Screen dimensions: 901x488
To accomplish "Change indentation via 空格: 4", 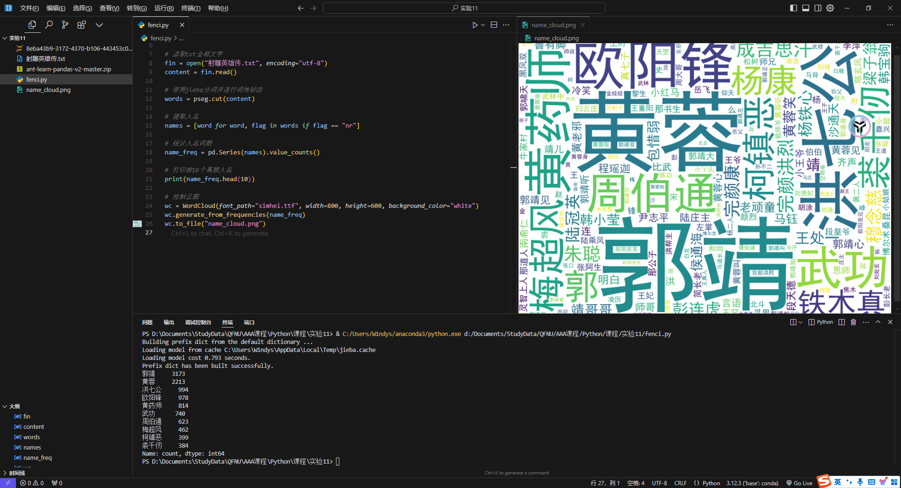I will [x=636, y=483].
